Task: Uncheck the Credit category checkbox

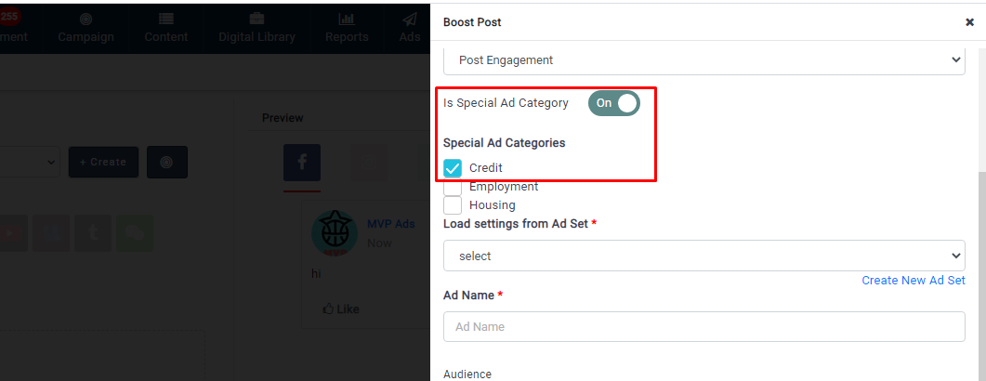Action: click(x=453, y=168)
